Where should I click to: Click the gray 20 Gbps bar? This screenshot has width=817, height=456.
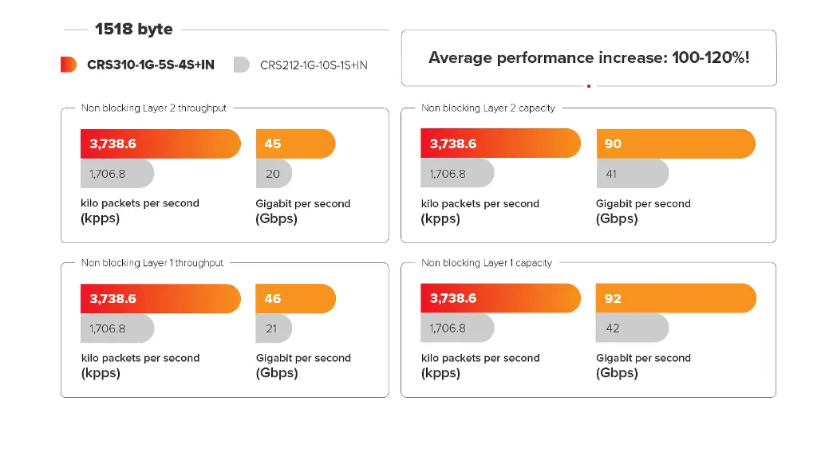pos(274,174)
